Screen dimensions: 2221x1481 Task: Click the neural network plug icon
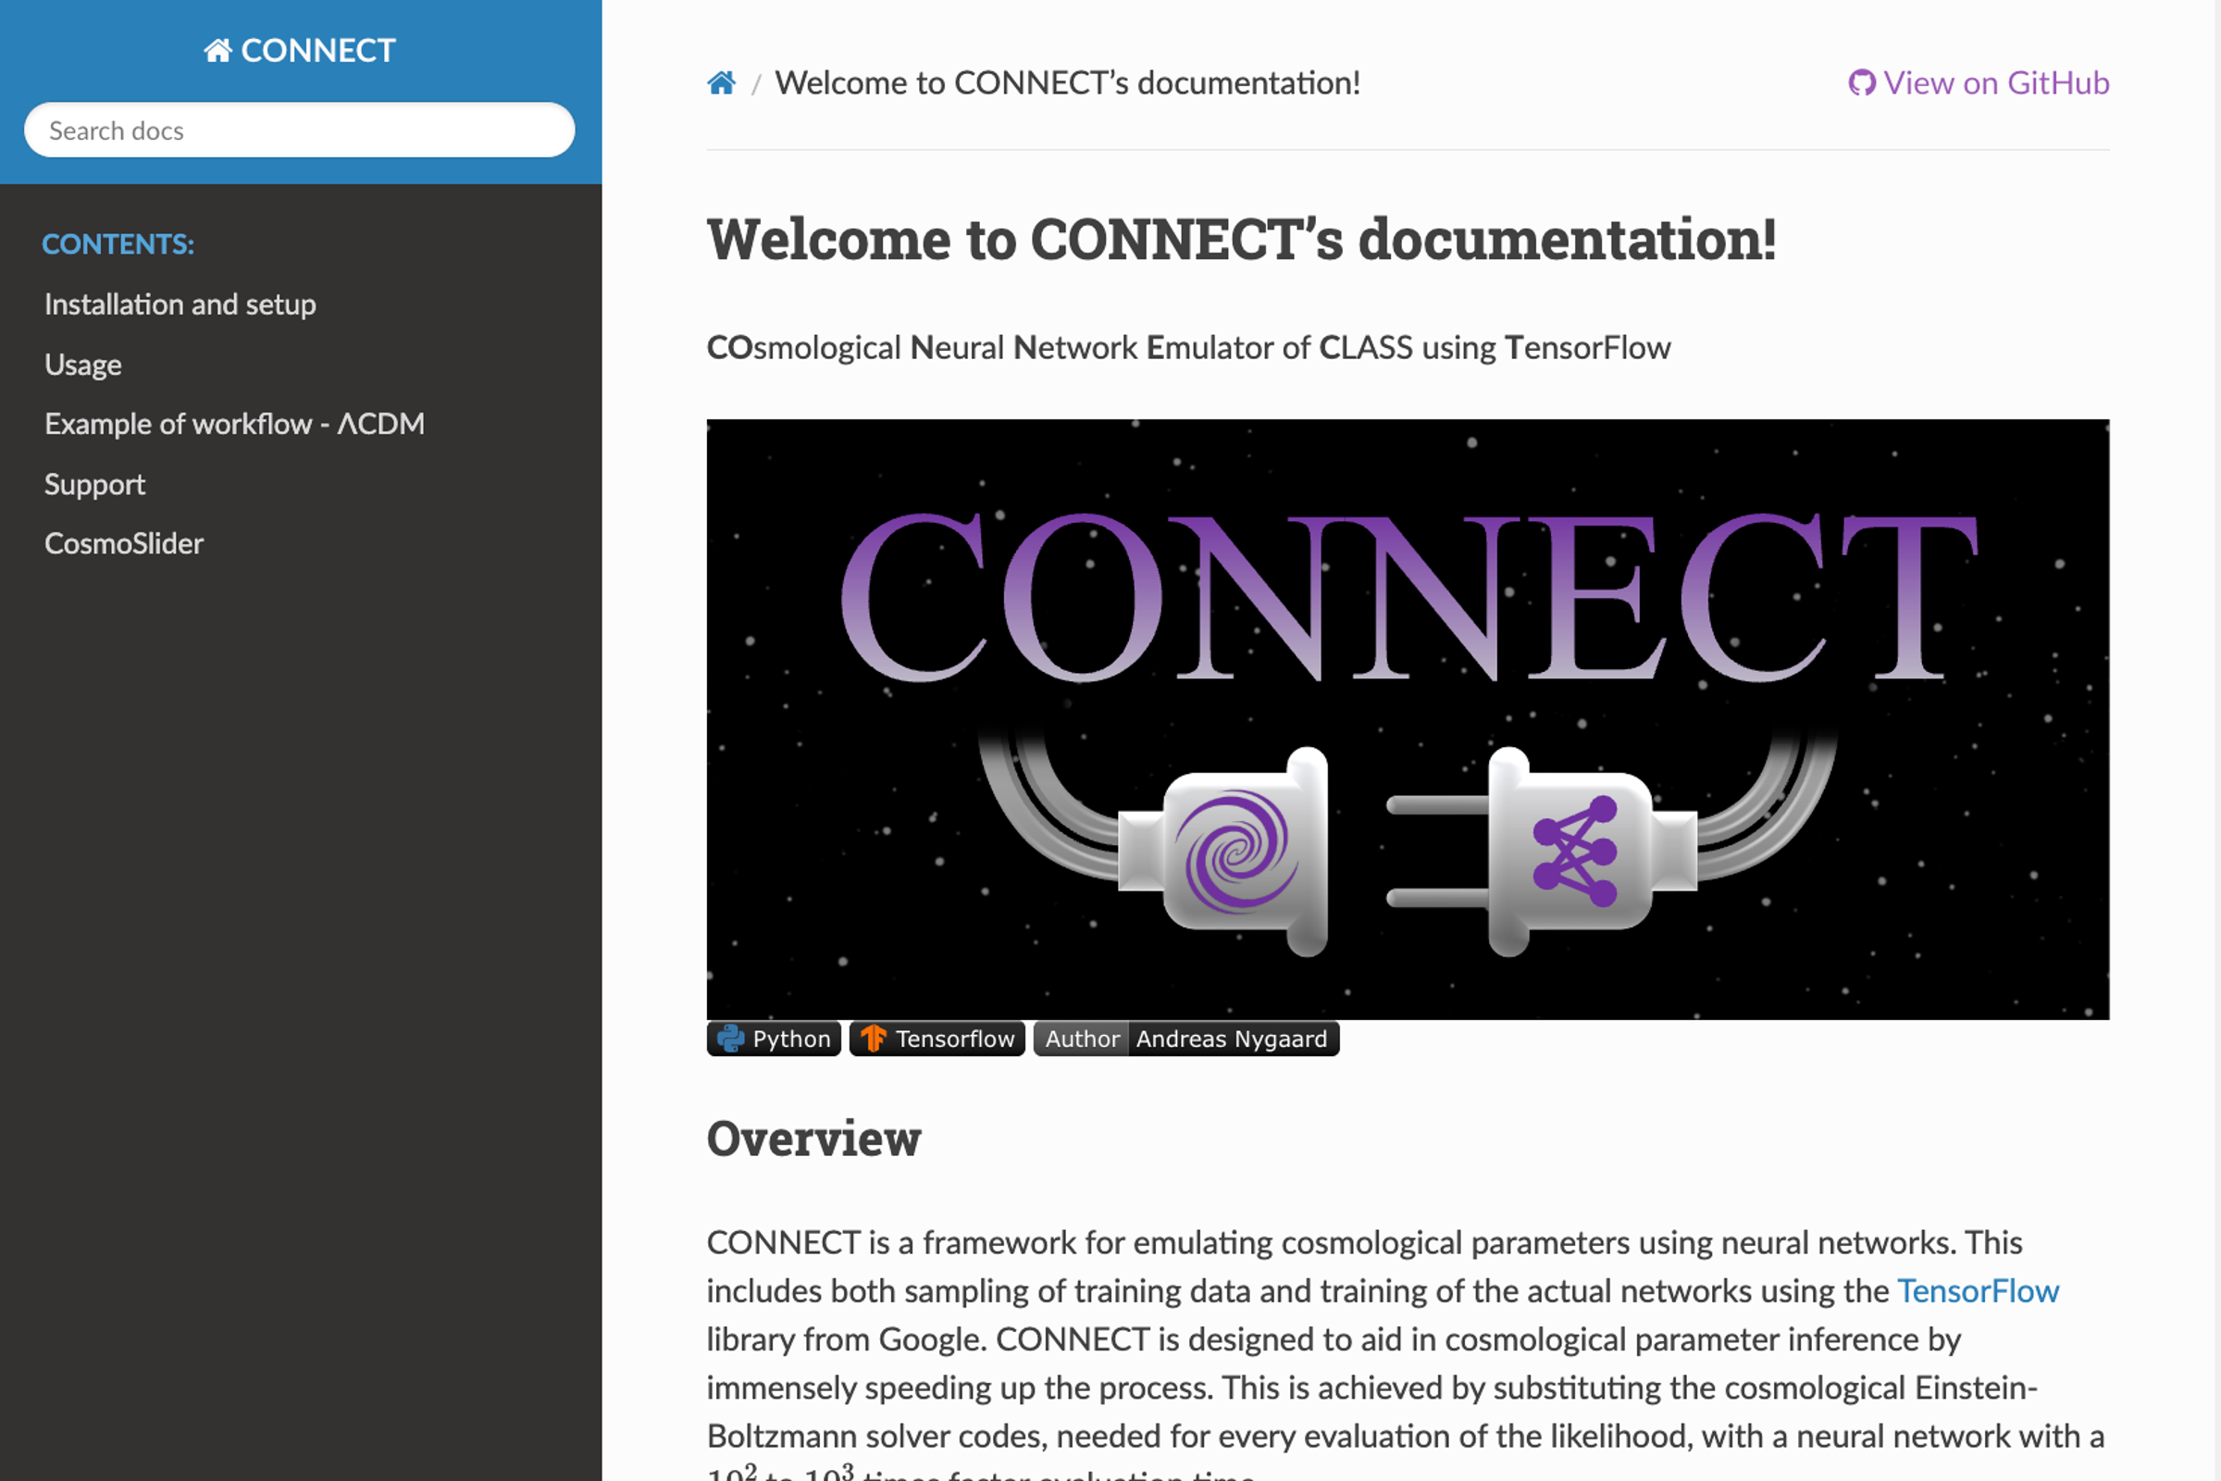(1574, 852)
